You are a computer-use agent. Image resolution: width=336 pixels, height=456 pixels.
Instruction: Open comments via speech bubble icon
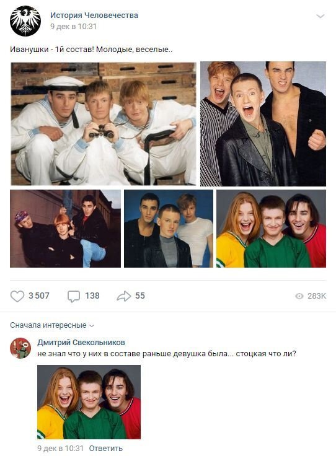tap(74, 296)
